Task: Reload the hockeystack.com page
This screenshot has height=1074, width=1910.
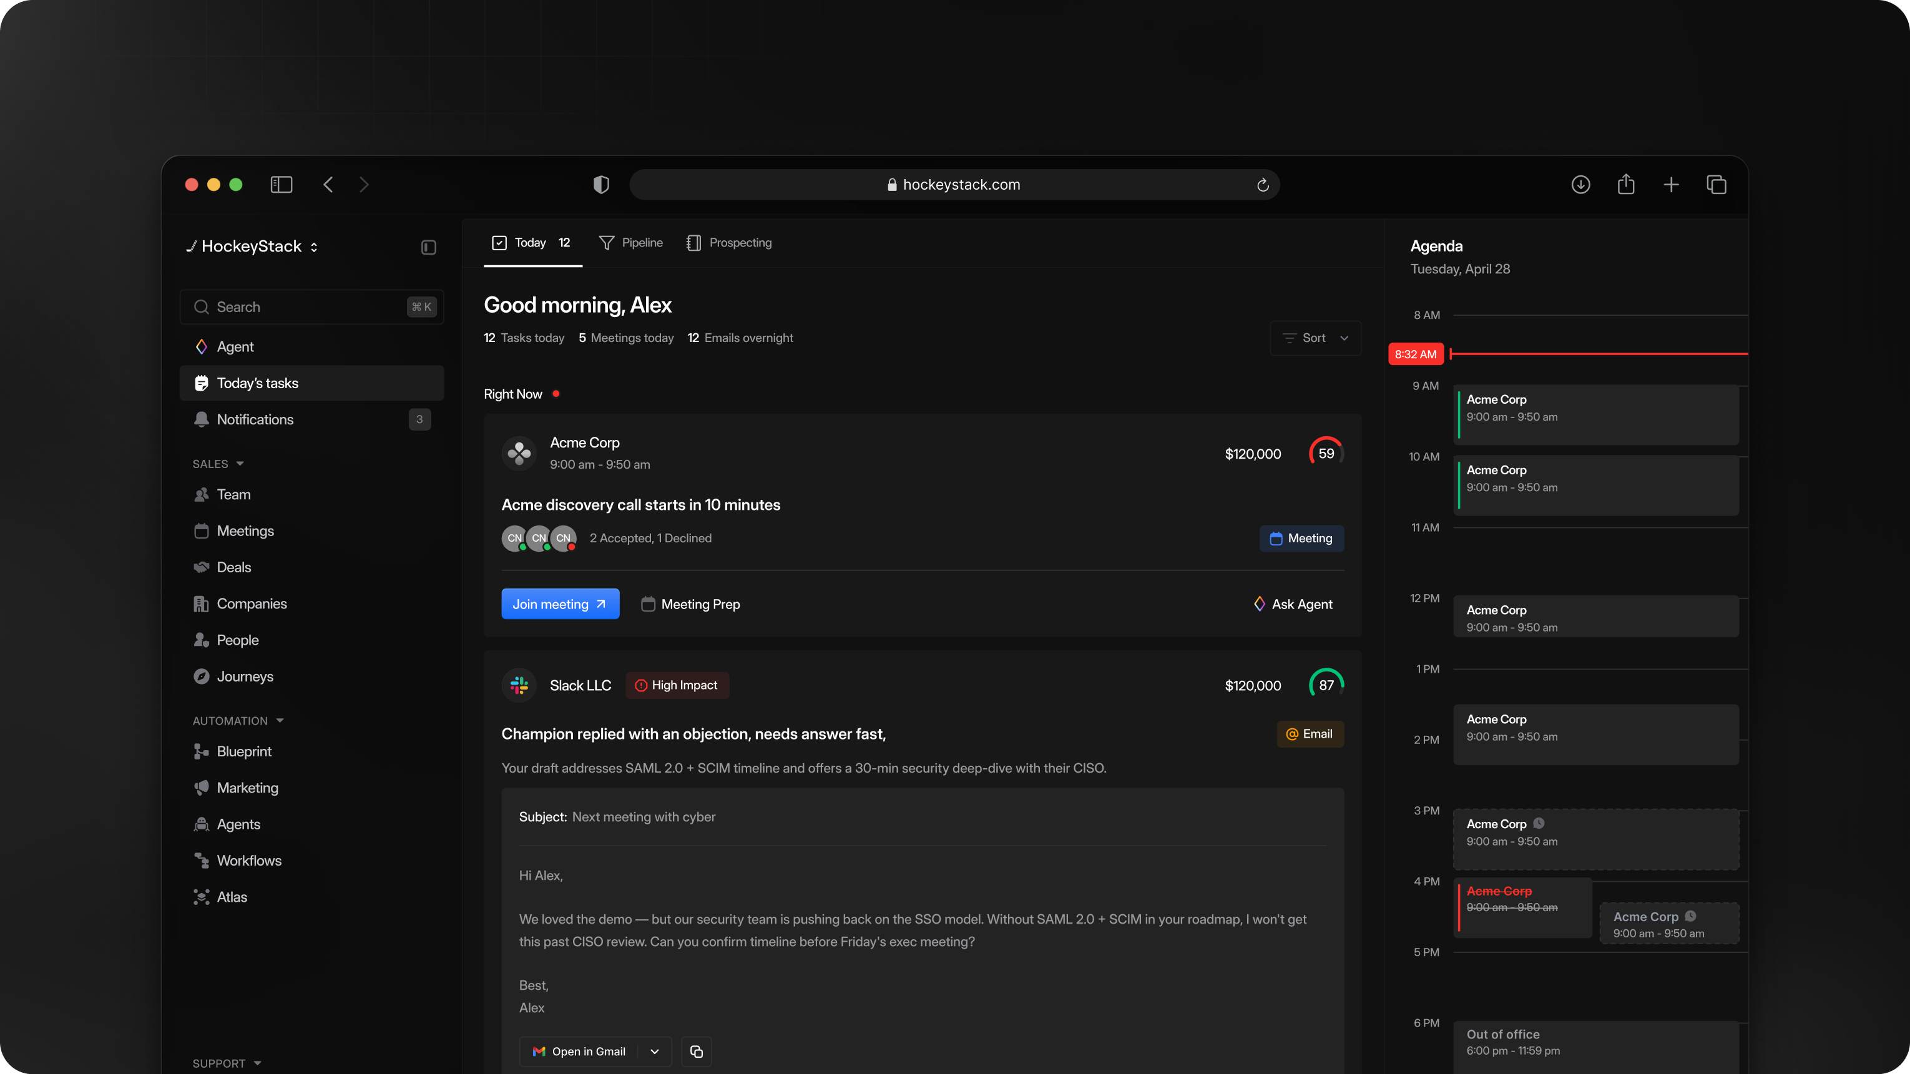Action: [x=1263, y=185]
